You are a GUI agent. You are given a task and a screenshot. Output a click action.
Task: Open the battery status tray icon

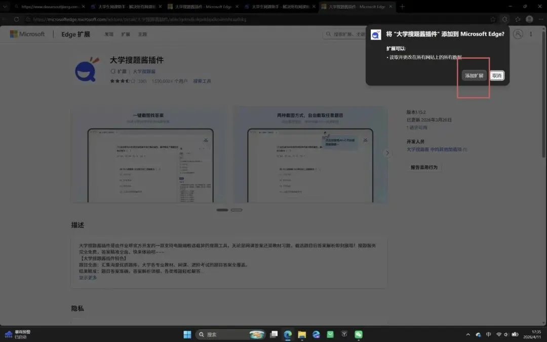pos(515,334)
